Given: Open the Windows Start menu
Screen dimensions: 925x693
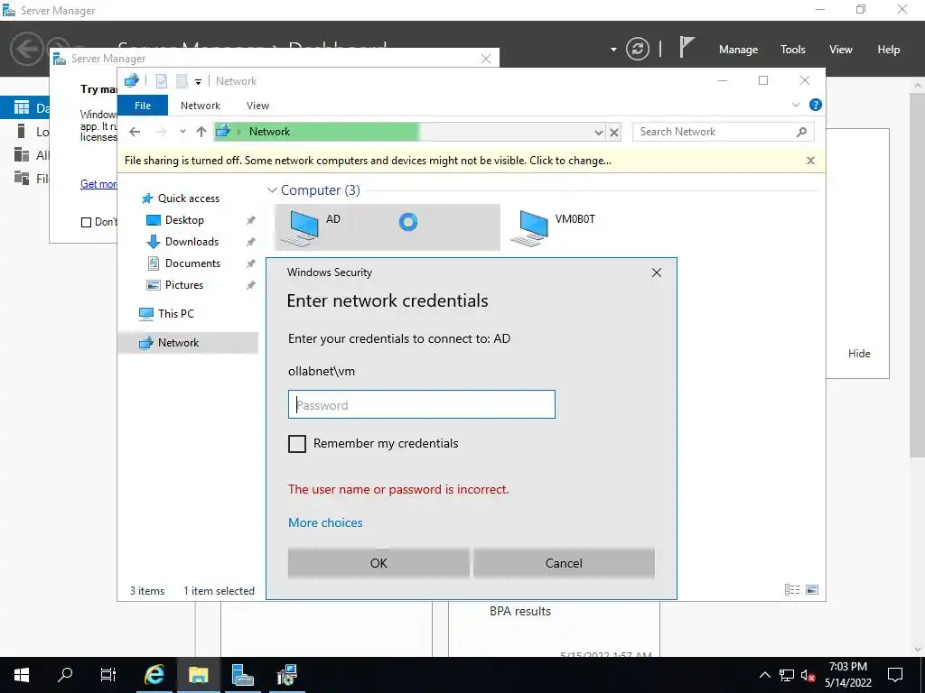Looking at the screenshot, I should pyautogui.click(x=22, y=675).
